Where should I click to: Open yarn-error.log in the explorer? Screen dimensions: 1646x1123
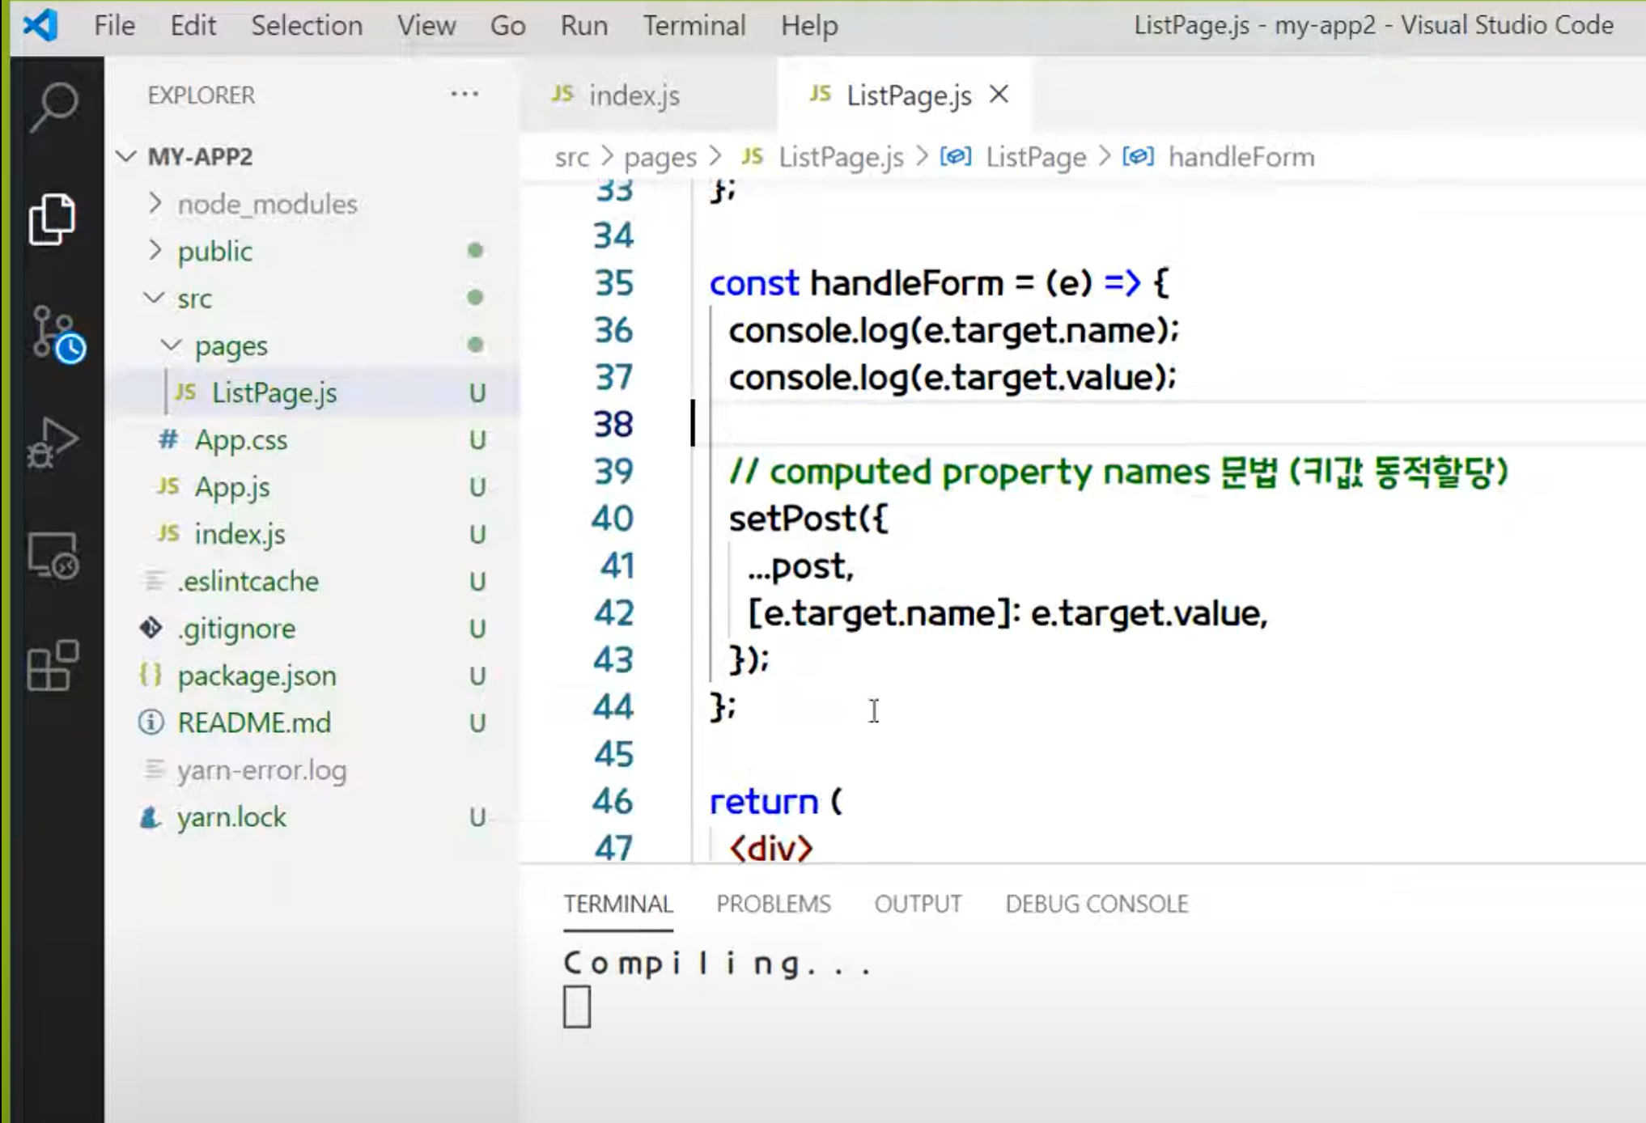click(x=312, y=769)
